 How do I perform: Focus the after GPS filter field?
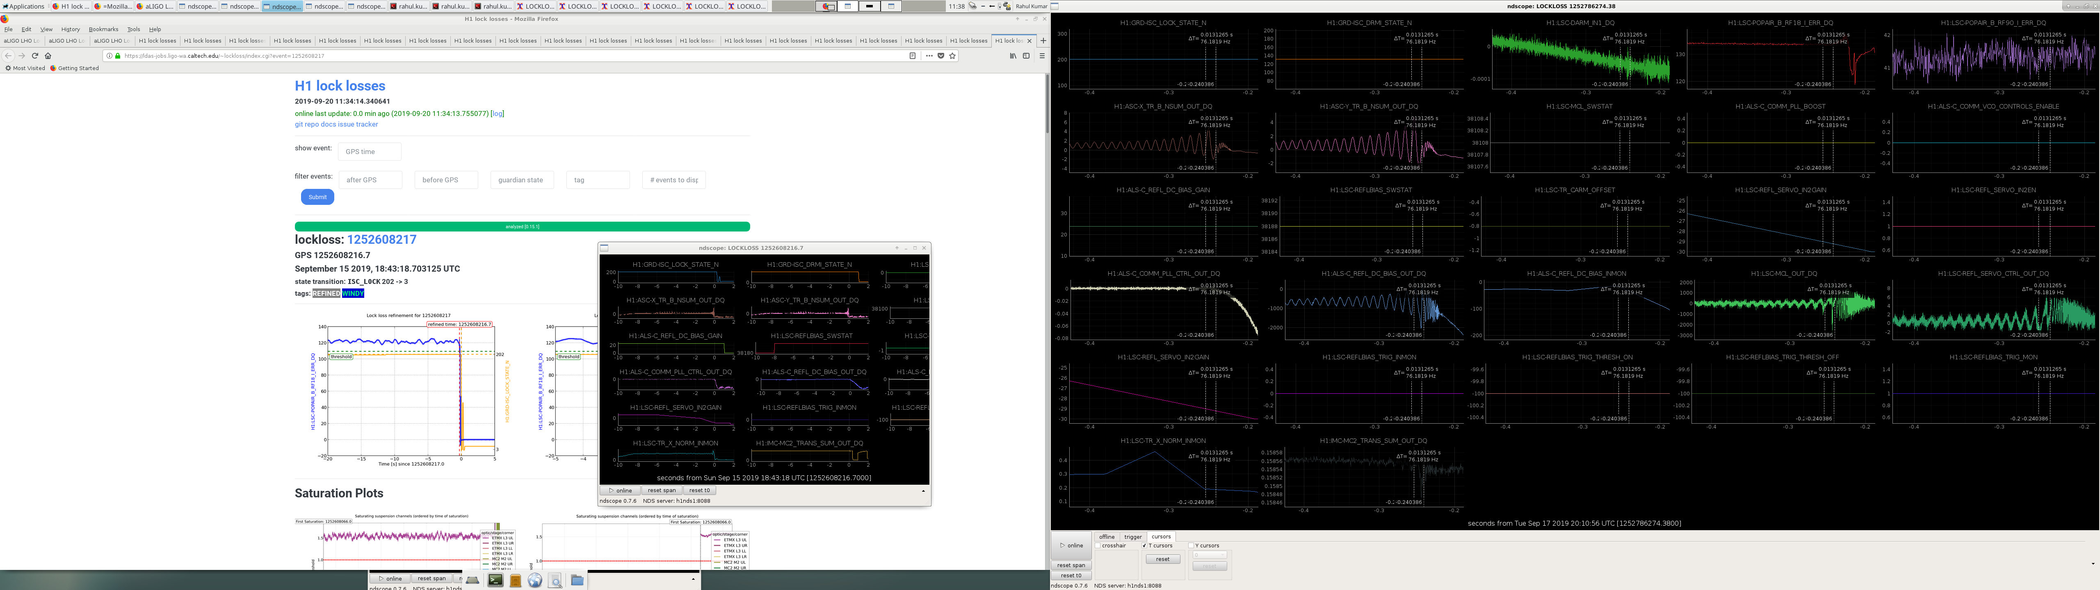pyautogui.click(x=371, y=180)
